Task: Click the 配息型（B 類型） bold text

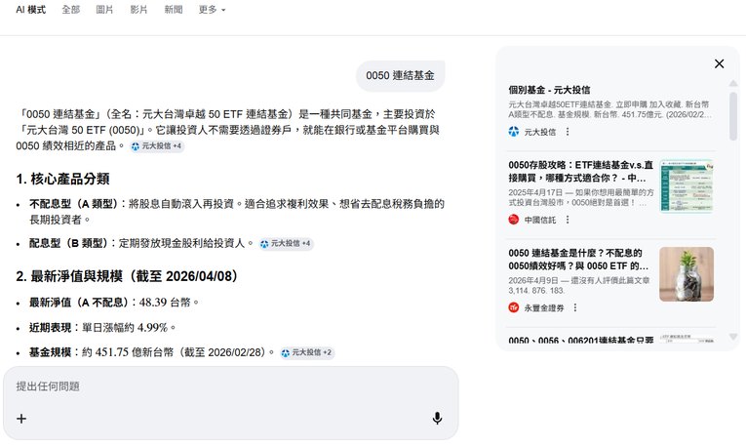Action: coord(69,243)
